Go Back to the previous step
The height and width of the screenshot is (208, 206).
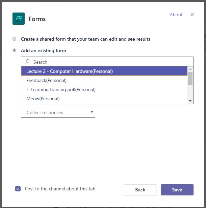coord(140,190)
